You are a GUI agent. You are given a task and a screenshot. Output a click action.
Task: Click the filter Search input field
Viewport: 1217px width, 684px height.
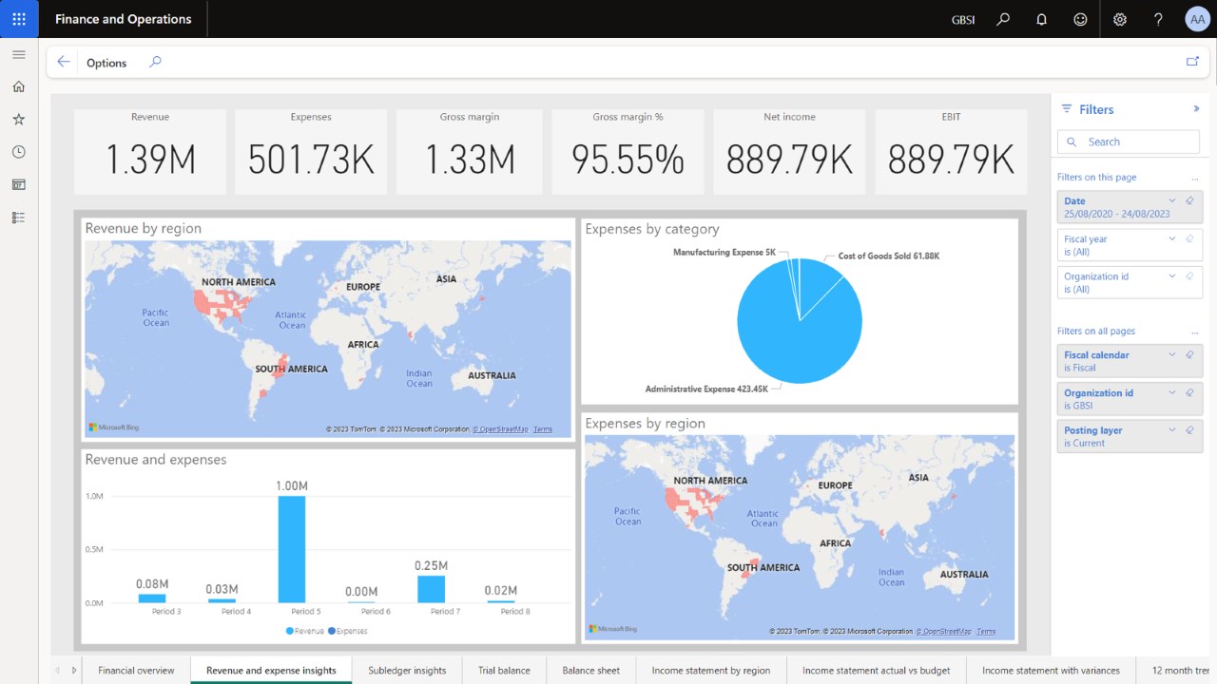point(1130,142)
